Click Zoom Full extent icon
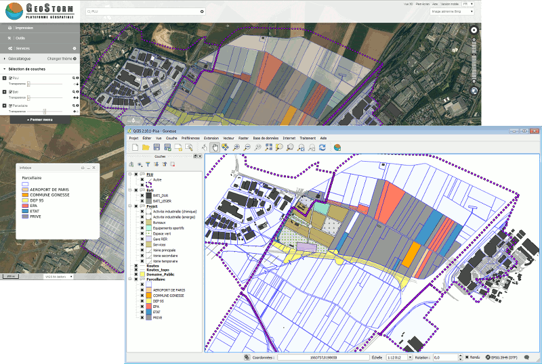Viewport: 542px width, 364px height. click(268, 147)
